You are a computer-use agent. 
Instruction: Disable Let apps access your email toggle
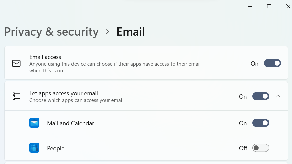click(x=260, y=96)
